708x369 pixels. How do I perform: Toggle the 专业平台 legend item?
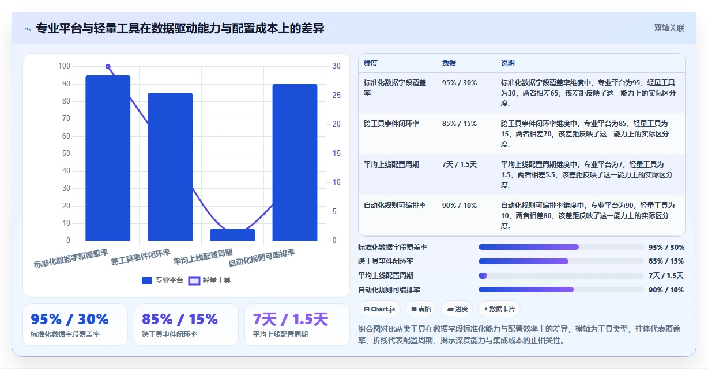163,280
